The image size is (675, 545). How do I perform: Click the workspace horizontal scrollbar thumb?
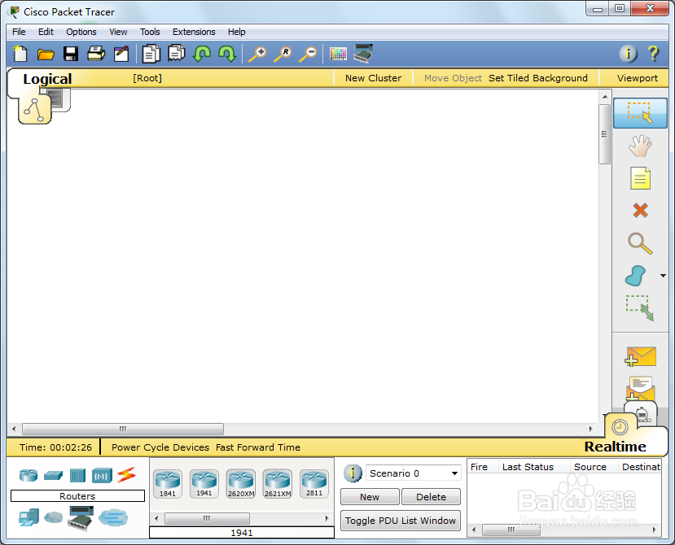[x=123, y=429]
